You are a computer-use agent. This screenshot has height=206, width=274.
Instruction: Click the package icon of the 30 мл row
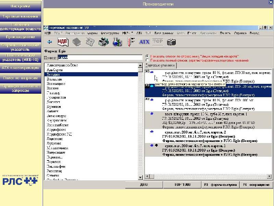point(152,72)
